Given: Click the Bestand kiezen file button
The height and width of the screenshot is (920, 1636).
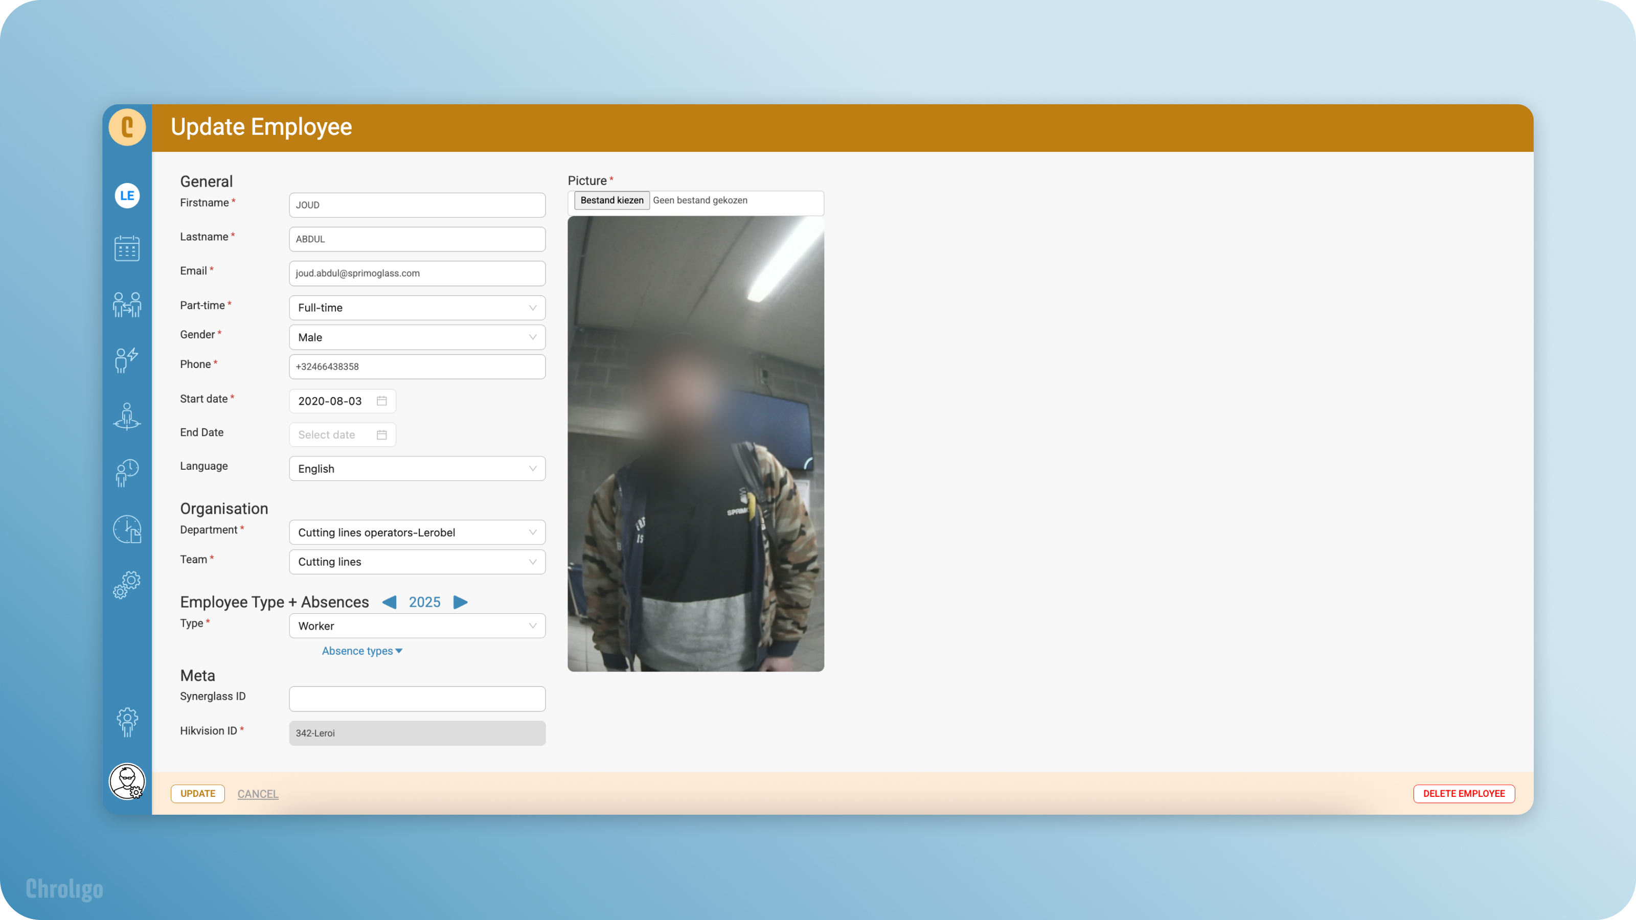Looking at the screenshot, I should 611,200.
